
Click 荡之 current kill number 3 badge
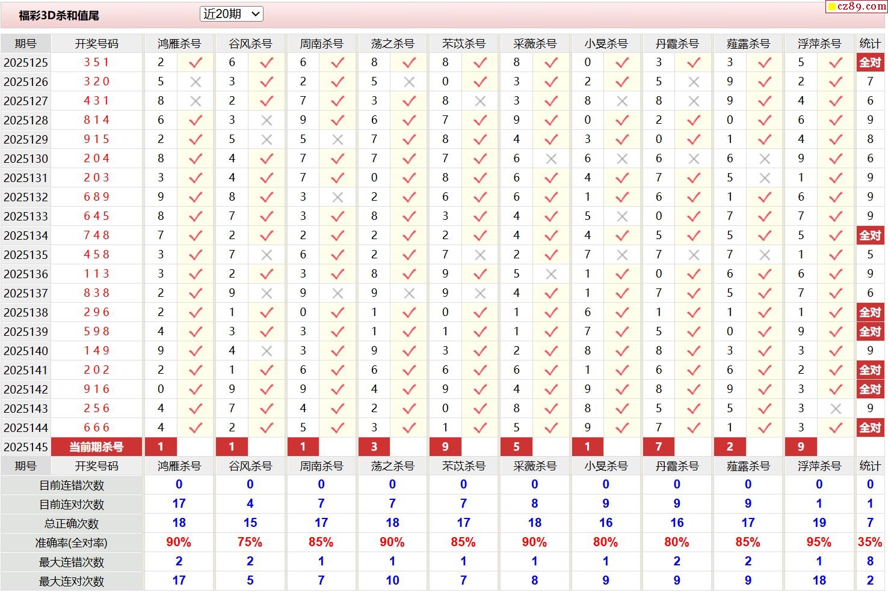tap(374, 447)
